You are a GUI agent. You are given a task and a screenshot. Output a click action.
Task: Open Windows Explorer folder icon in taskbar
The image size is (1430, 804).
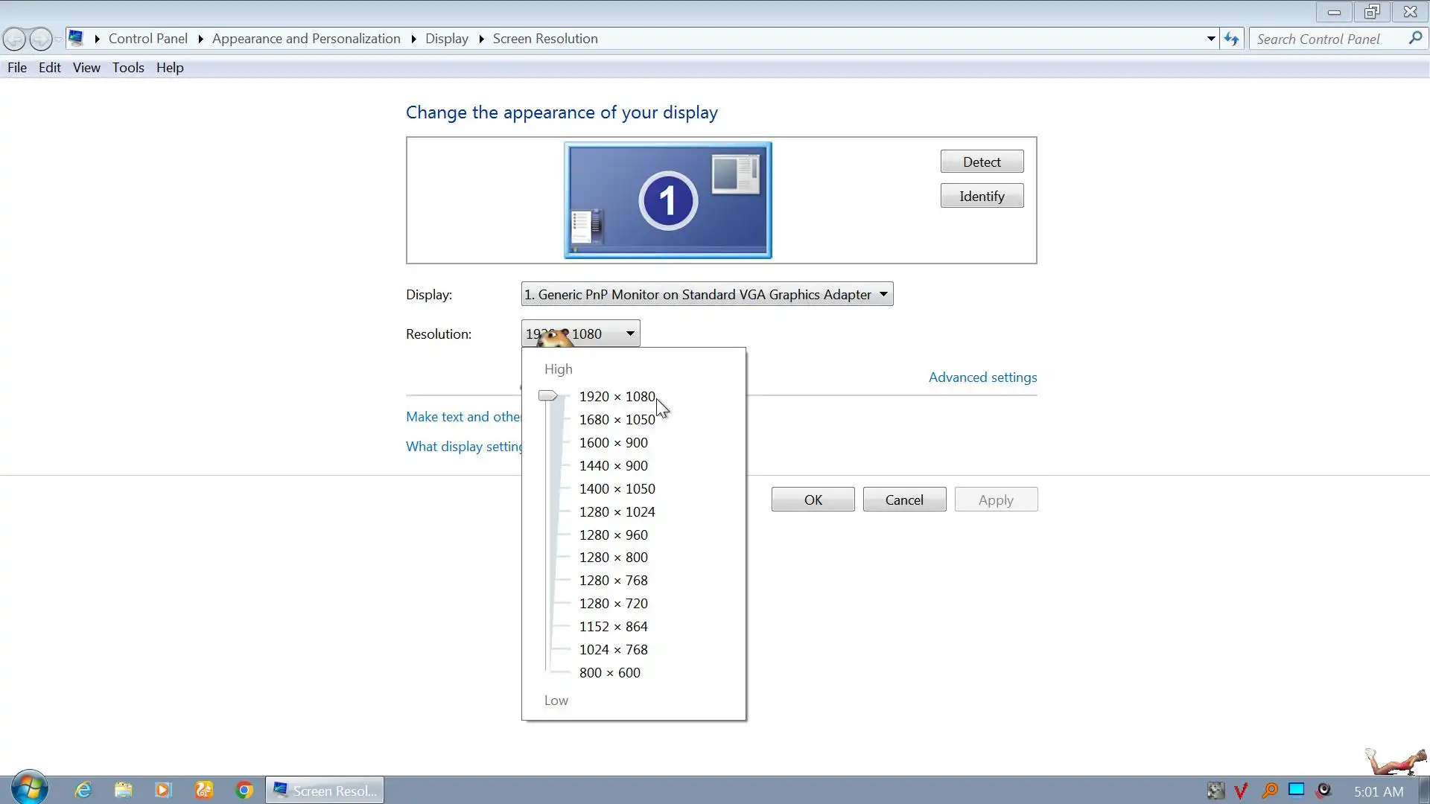pyautogui.click(x=123, y=790)
